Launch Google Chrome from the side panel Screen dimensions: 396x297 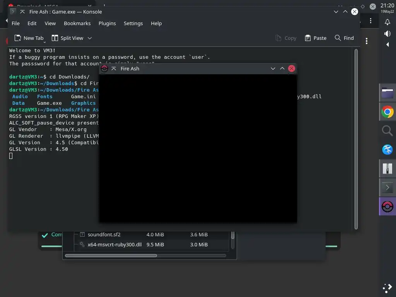tap(387, 112)
